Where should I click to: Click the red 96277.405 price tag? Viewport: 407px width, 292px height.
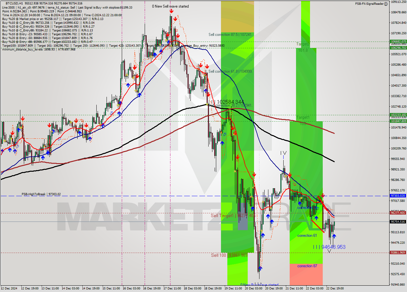pyautogui.click(x=398, y=213)
